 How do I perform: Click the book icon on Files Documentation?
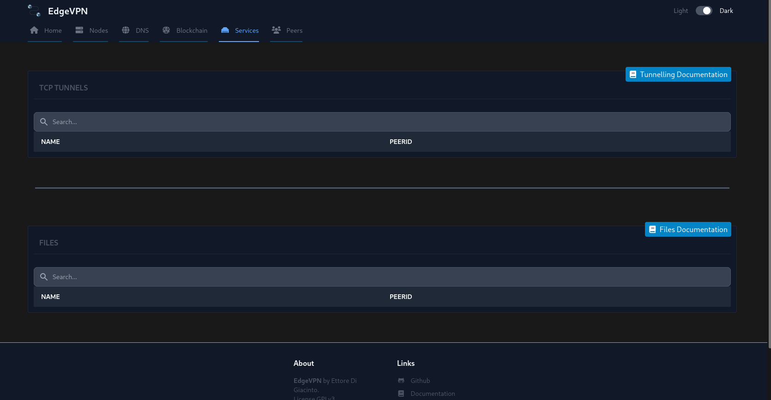pyautogui.click(x=652, y=229)
